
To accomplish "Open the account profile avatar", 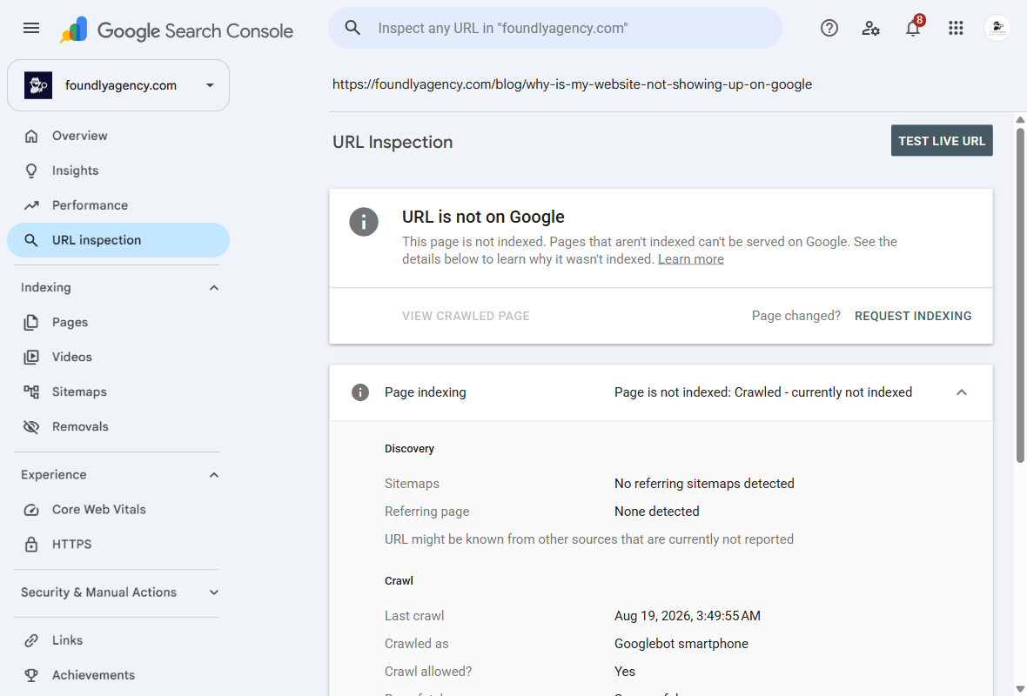I will tap(997, 28).
